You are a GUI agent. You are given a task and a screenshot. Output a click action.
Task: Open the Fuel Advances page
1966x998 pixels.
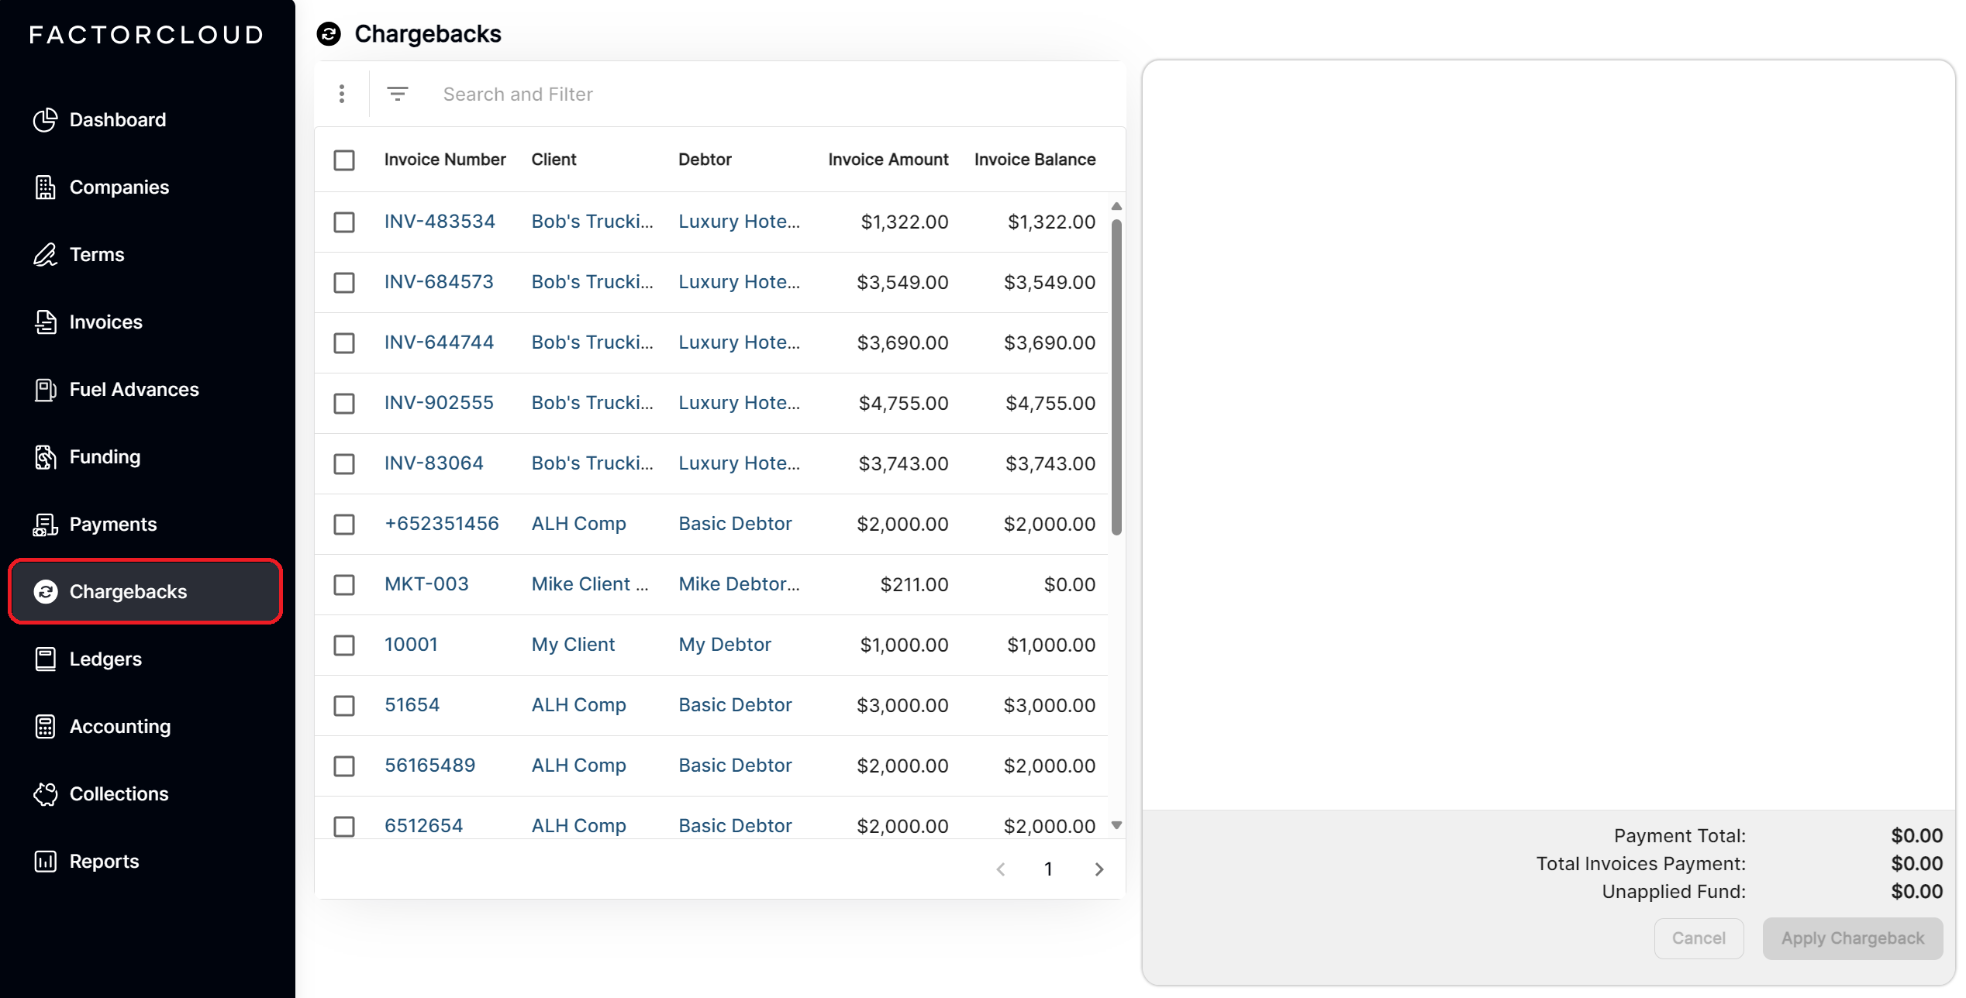click(x=133, y=389)
